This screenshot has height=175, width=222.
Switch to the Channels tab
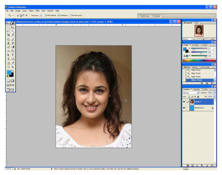[x=196, y=89]
